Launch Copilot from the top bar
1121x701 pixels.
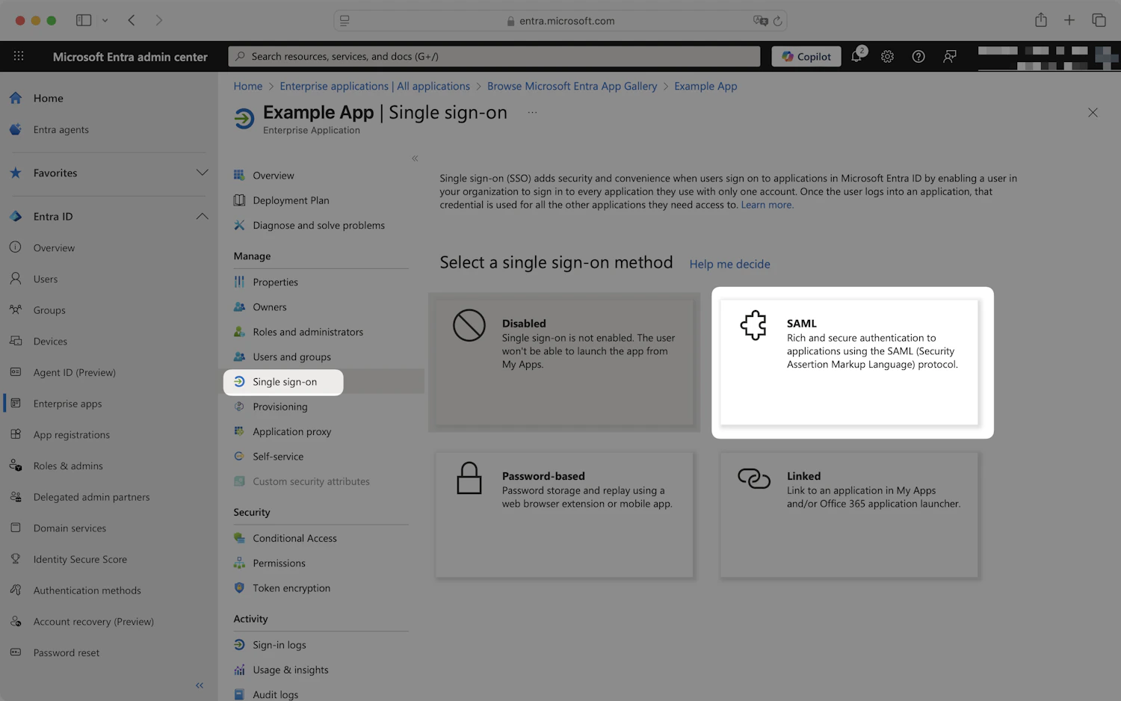click(806, 56)
